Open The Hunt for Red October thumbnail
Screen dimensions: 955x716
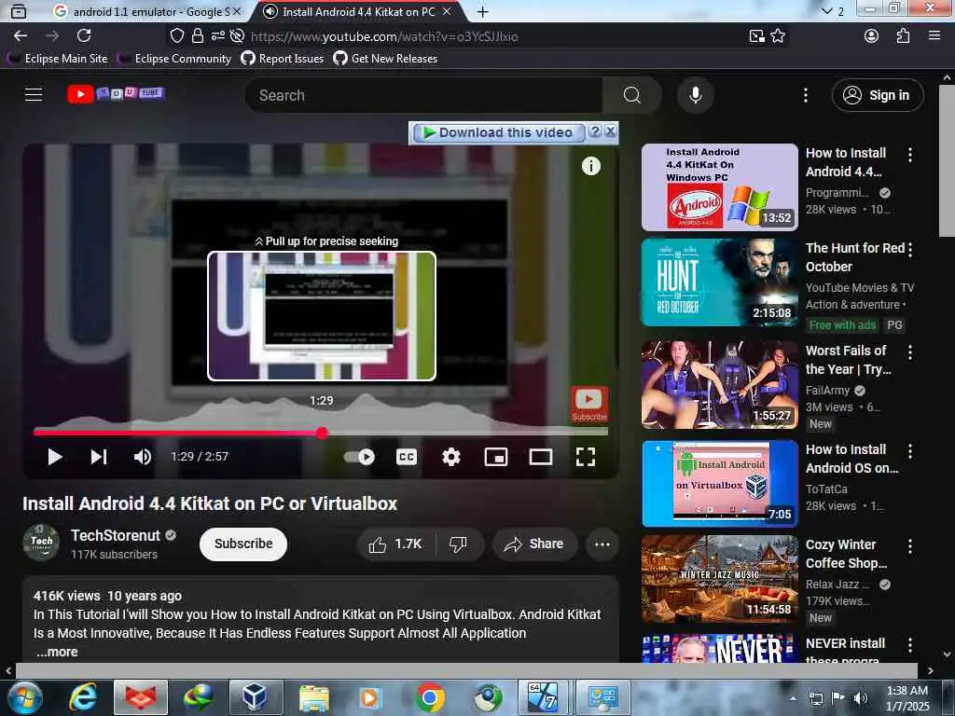[x=719, y=282]
